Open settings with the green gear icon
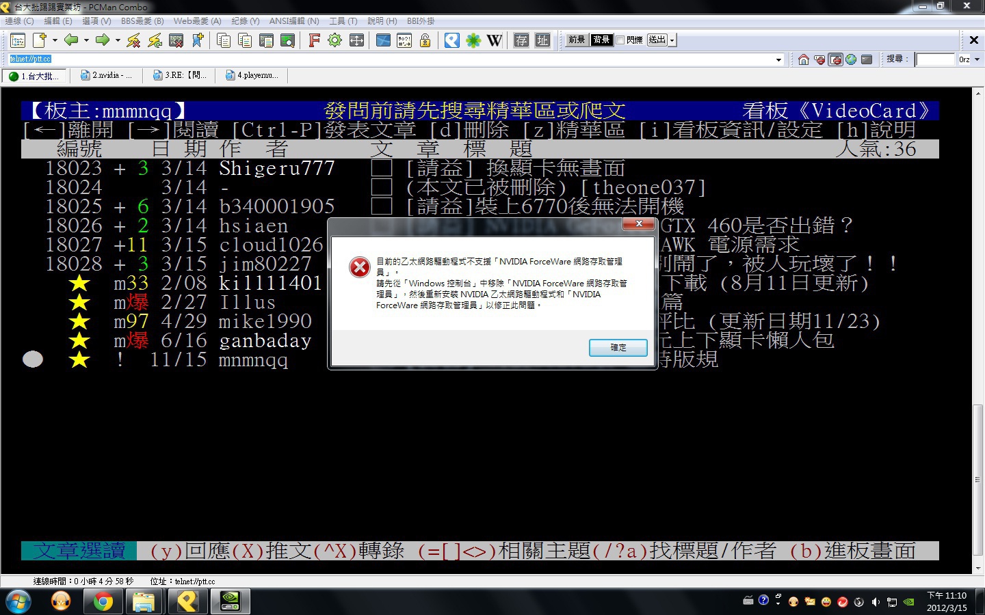This screenshot has width=985, height=615. pyautogui.click(x=335, y=40)
